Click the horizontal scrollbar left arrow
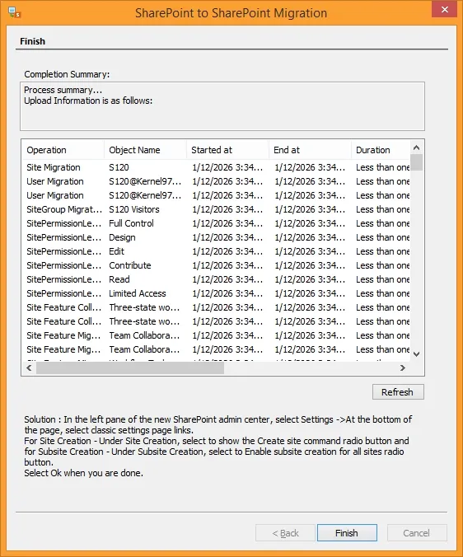This screenshot has width=463, height=557. pyautogui.click(x=29, y=367)
